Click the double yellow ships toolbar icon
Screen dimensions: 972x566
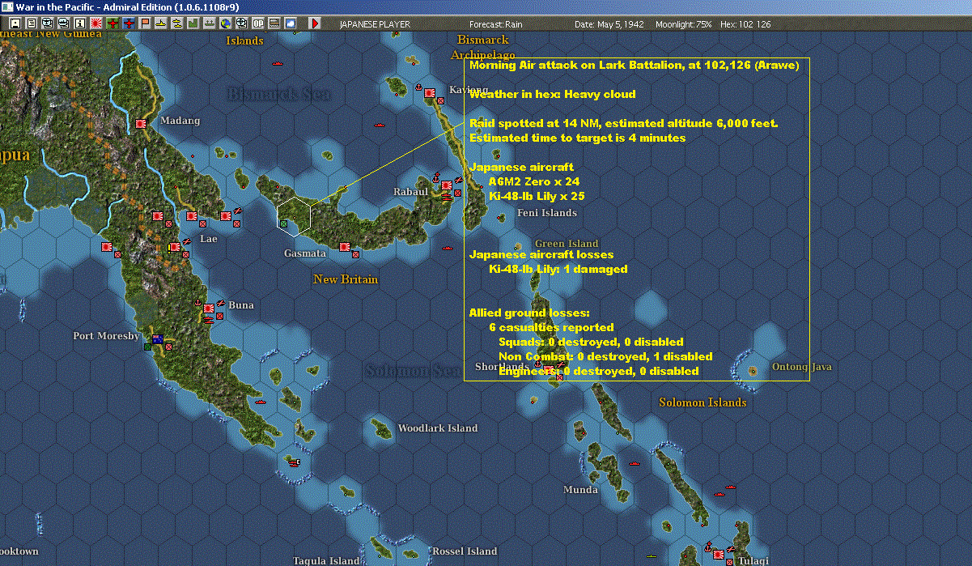[176, 23]
